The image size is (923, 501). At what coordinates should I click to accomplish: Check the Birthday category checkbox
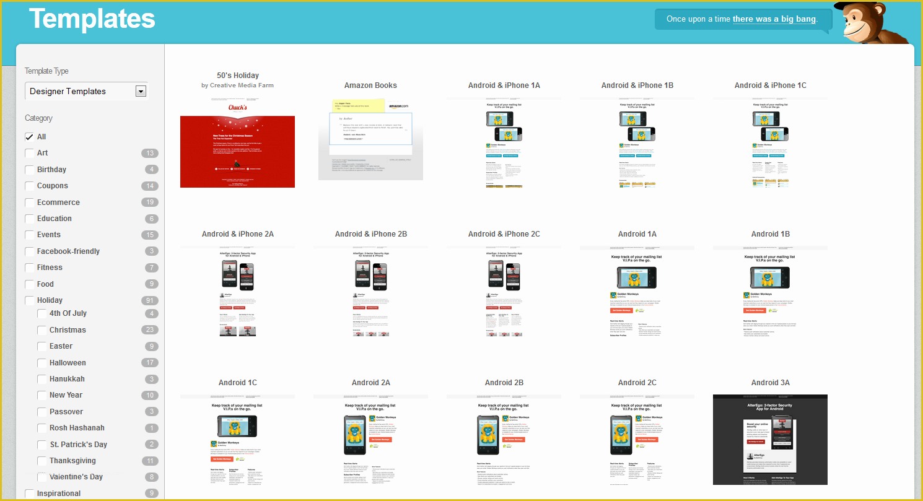point(29,170)
